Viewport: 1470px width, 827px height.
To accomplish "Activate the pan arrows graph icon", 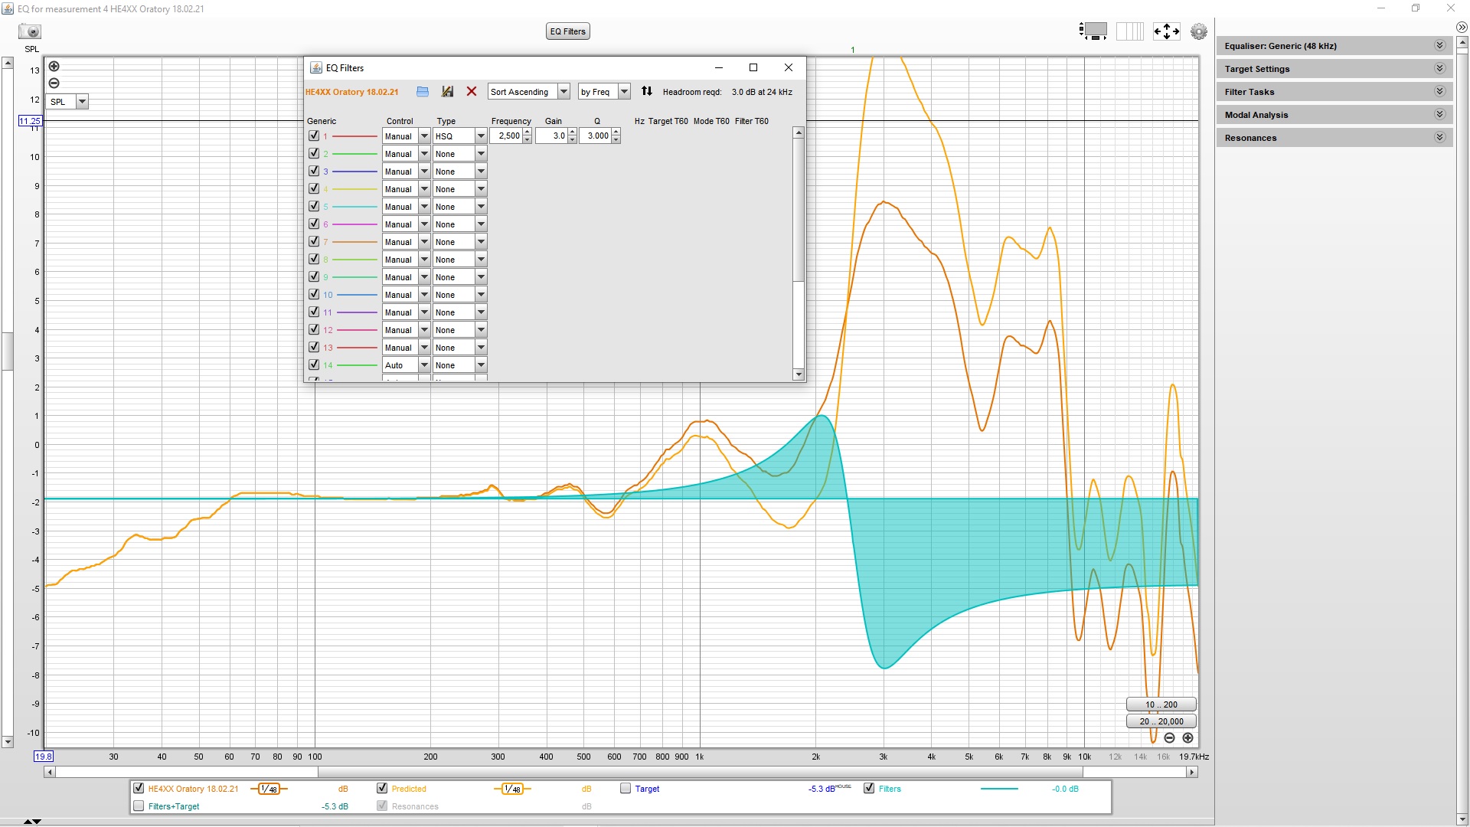I will click(1166, 31).
